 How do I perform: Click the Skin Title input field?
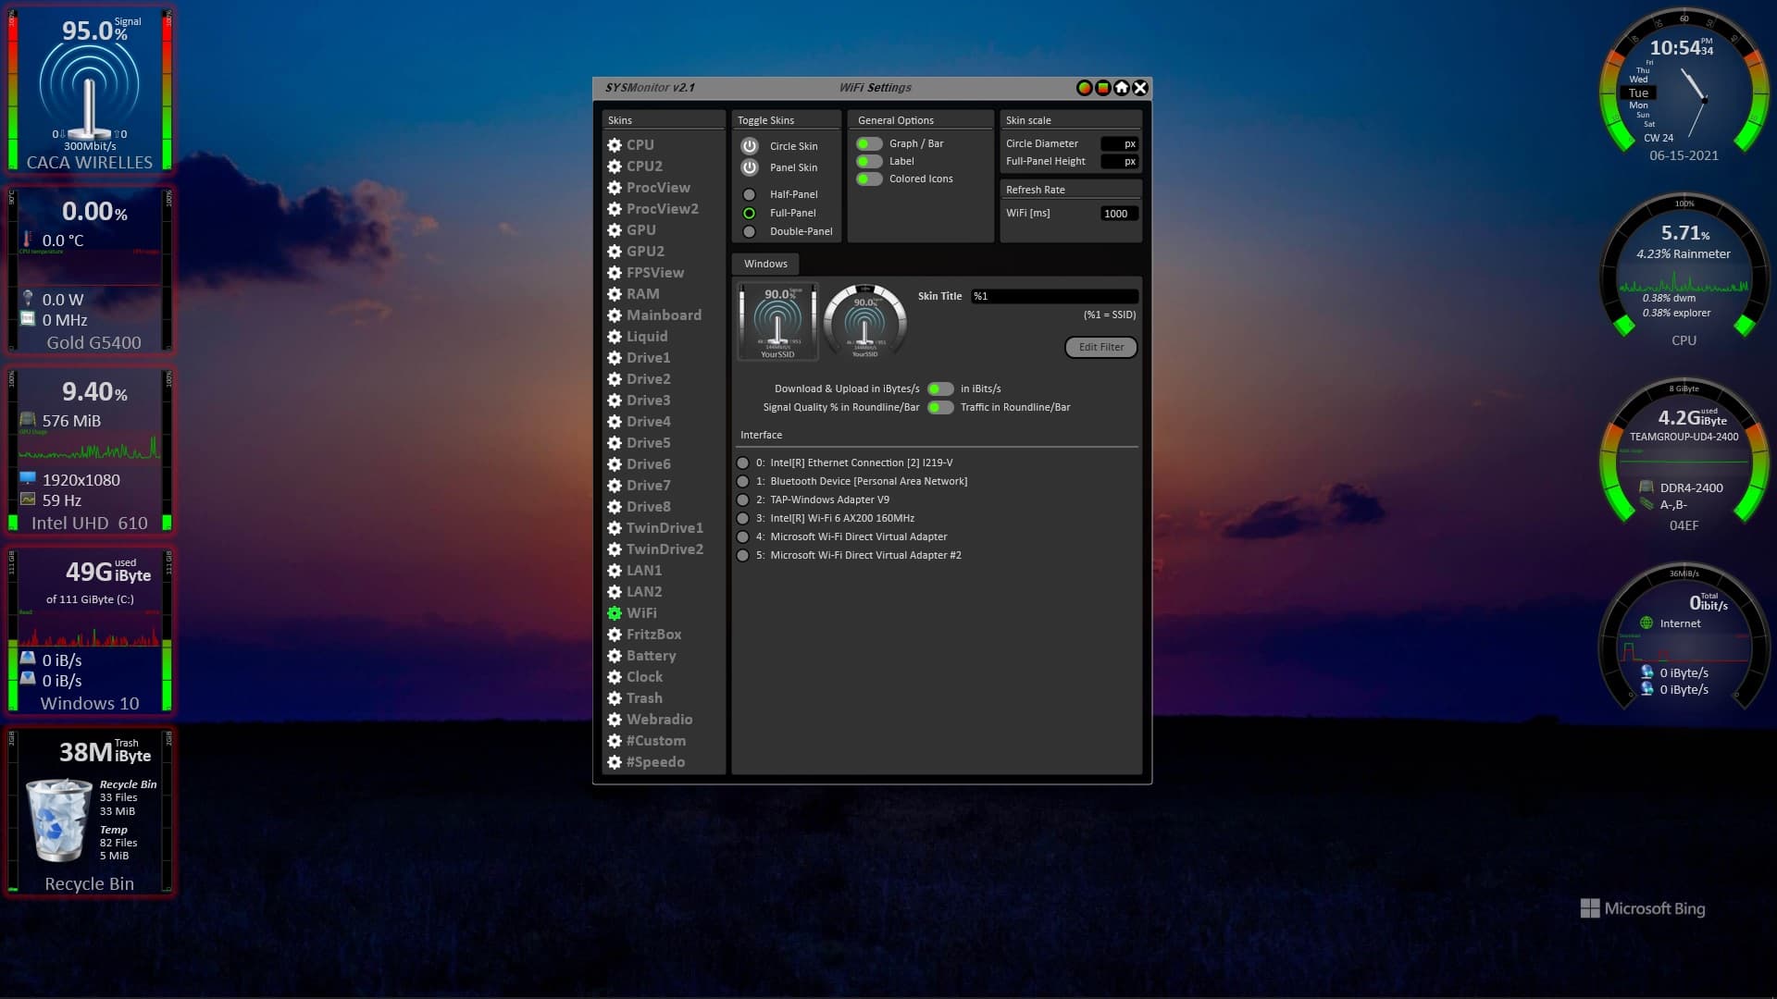(1054, 297)
